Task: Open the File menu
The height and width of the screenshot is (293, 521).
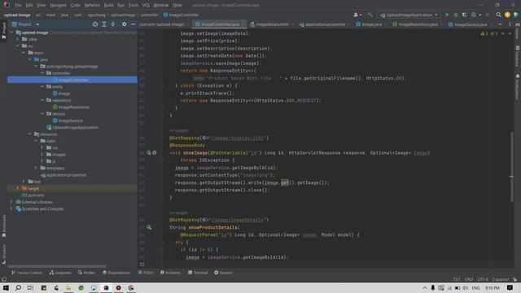Action: coord(18,6)
